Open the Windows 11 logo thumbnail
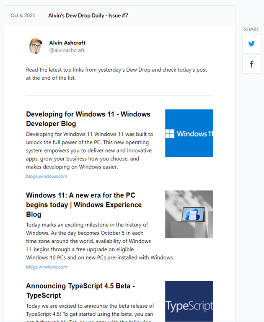This screenshot has width=264, height=322. (189, 133)
